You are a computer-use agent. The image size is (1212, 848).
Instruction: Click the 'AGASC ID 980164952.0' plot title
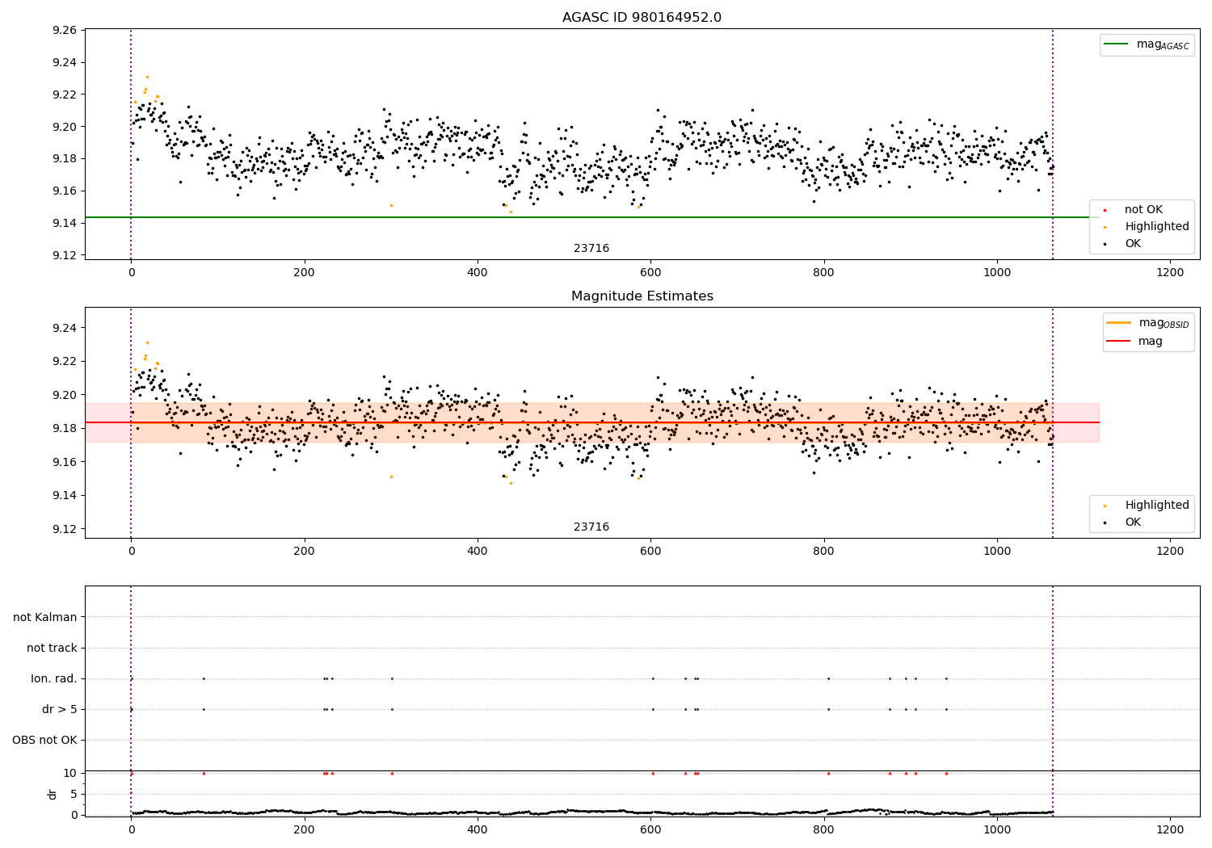click(642, 18)
